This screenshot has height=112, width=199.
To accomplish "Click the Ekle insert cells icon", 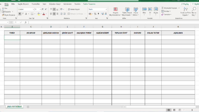I will tap(144, 9).
